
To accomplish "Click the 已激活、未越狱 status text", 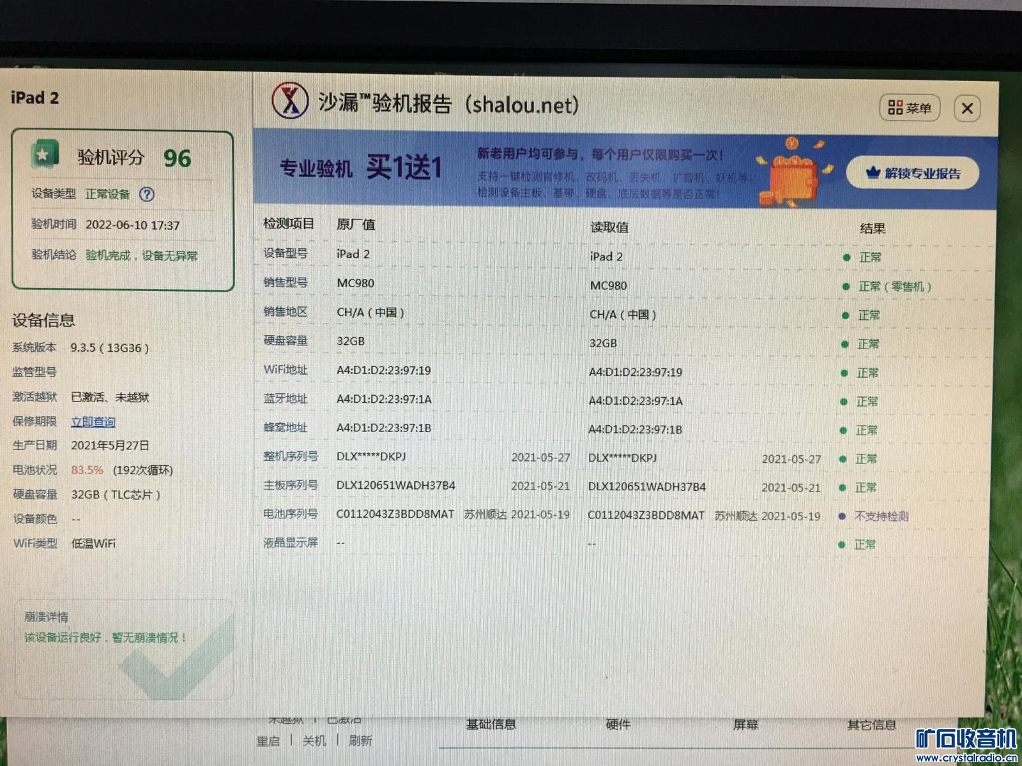I will tap(110, 397).
